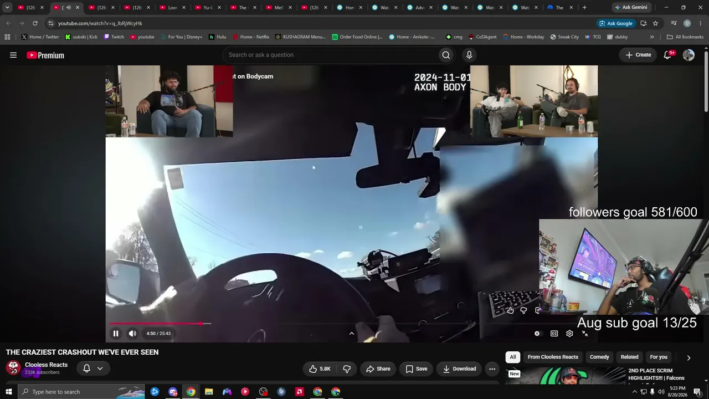
Task: Open the player settings gear
Action: coord(569,334)
